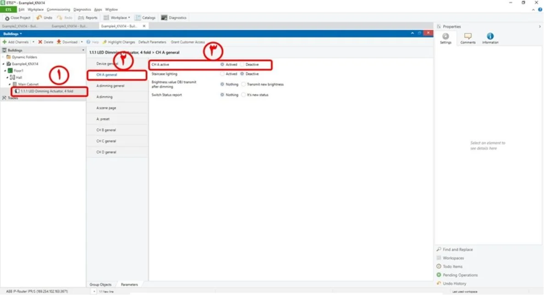The width and height of the screenshot is (544, 295).
Task: Open Comments in Properties panel
Action: tap(467, 38)
